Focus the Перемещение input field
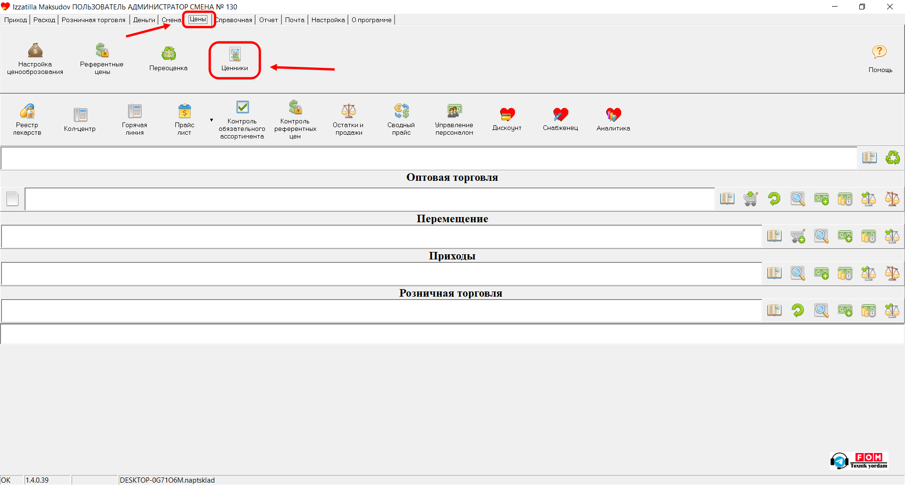This screenshot has width=905, height=485. tap(382, 236)
